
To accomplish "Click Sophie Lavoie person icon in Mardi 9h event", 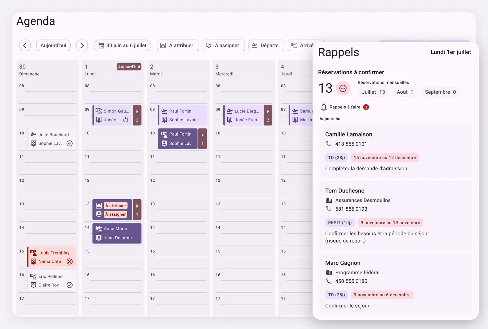I will pyautogui.click(x=164, y=120).
